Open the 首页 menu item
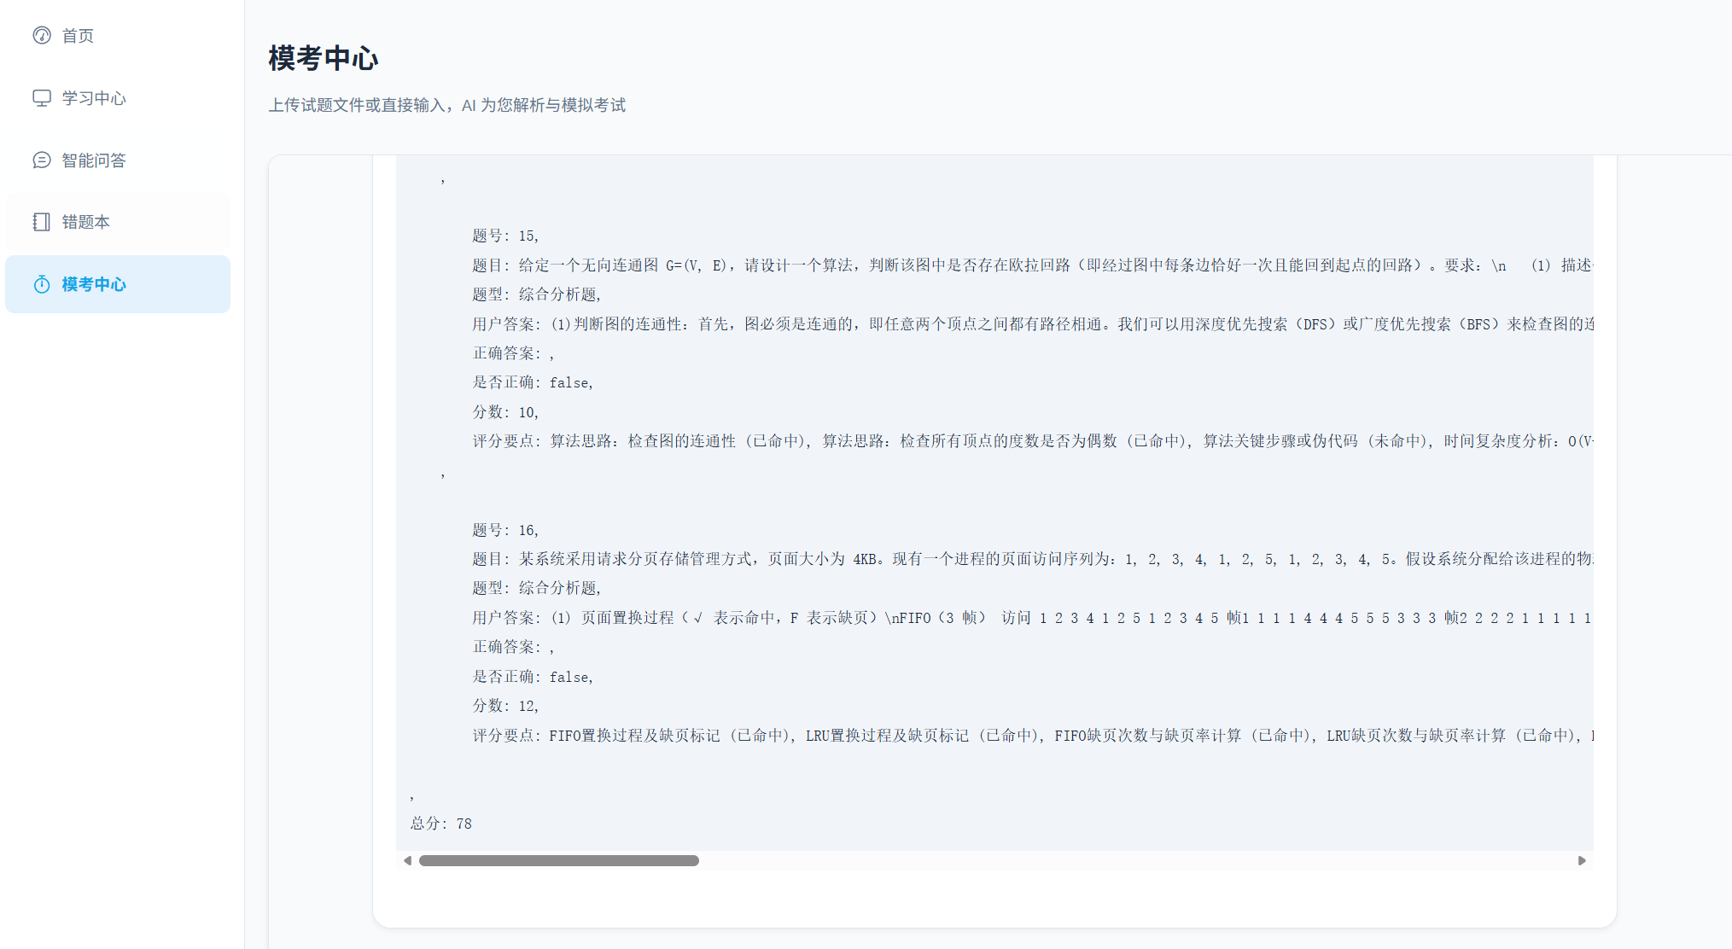Image resolution: width=1732 pixels, height=949 pixels. point(78,36)
